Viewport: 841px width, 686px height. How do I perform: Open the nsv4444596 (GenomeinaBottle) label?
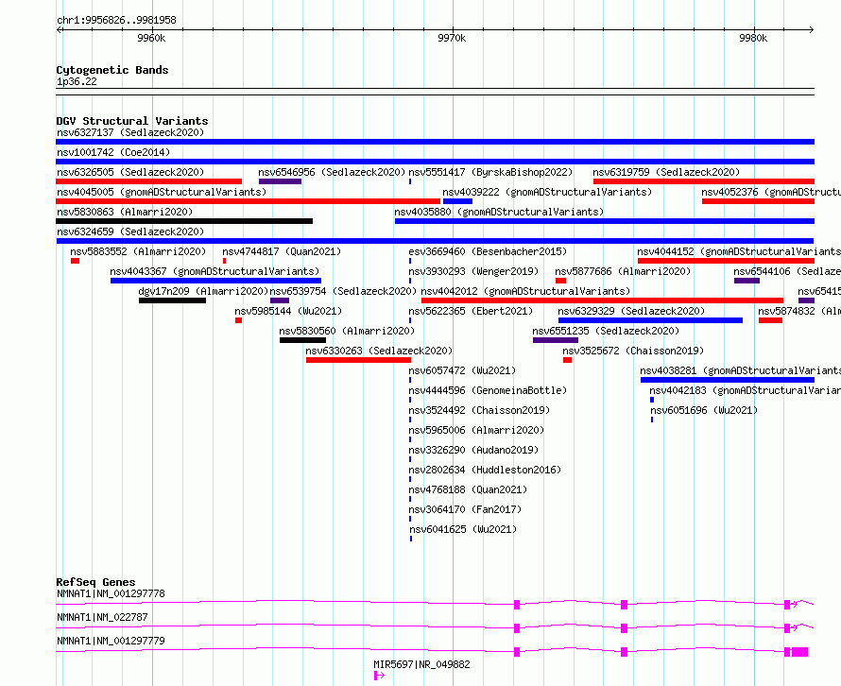click(x=488, y=390)
